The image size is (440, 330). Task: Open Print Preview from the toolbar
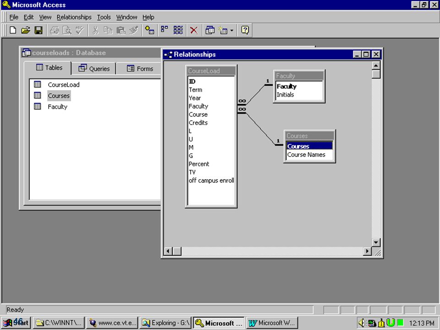(67, 30)
